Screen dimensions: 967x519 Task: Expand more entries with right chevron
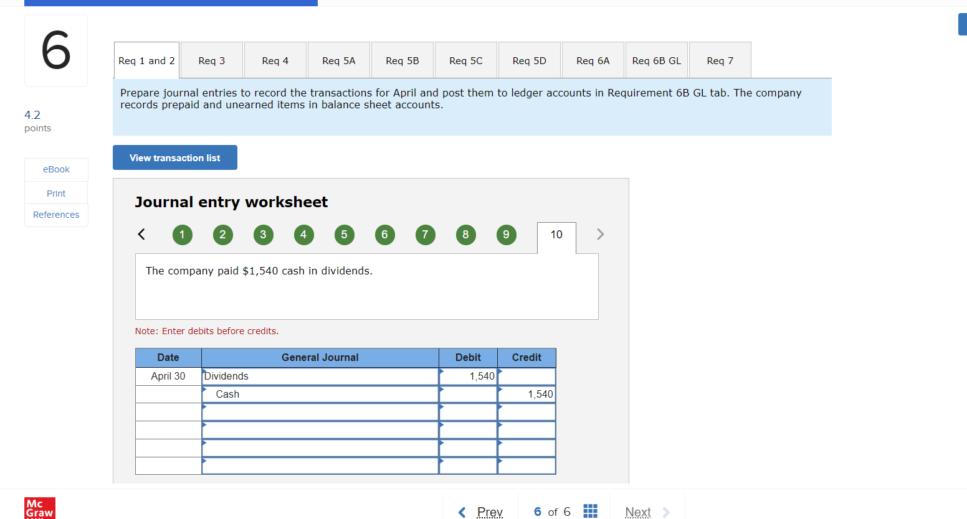(x=599, y=235)
